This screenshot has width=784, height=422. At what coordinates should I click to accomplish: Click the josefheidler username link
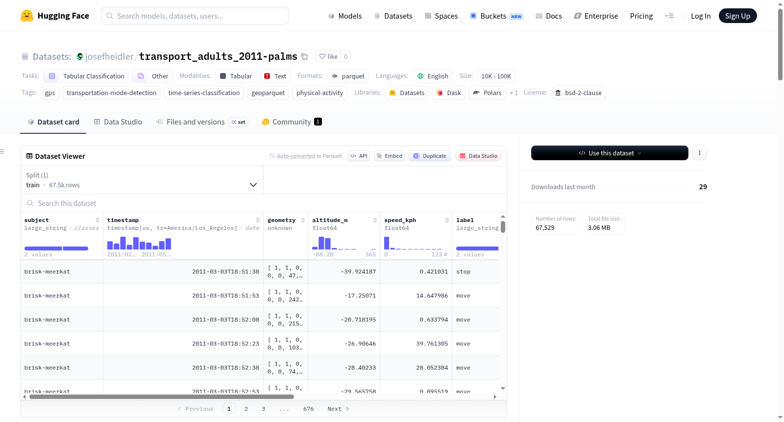click(x=109, y=56)
